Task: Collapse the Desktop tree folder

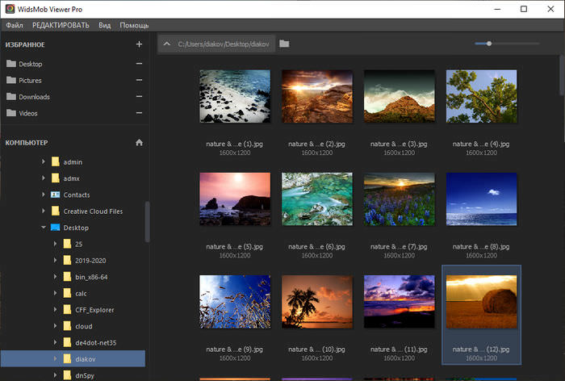Action: [44, 228]
